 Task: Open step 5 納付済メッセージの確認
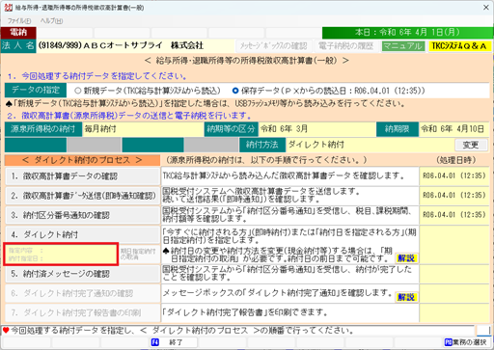[83, 274]
